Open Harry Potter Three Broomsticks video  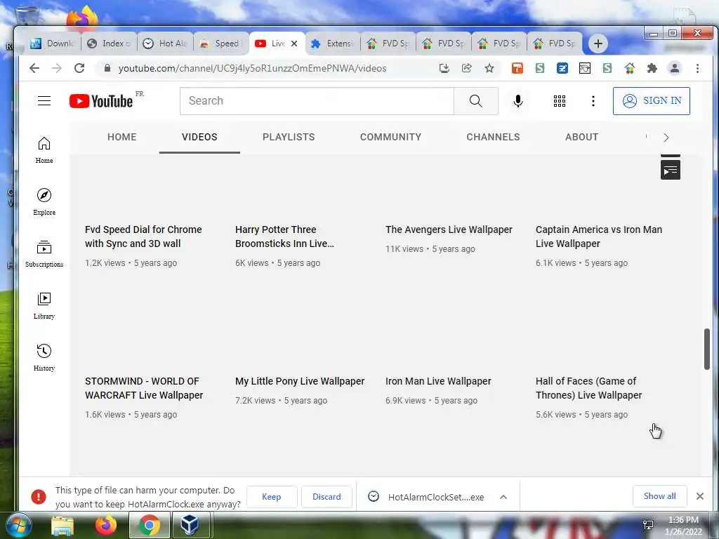(x=285, y=237)
